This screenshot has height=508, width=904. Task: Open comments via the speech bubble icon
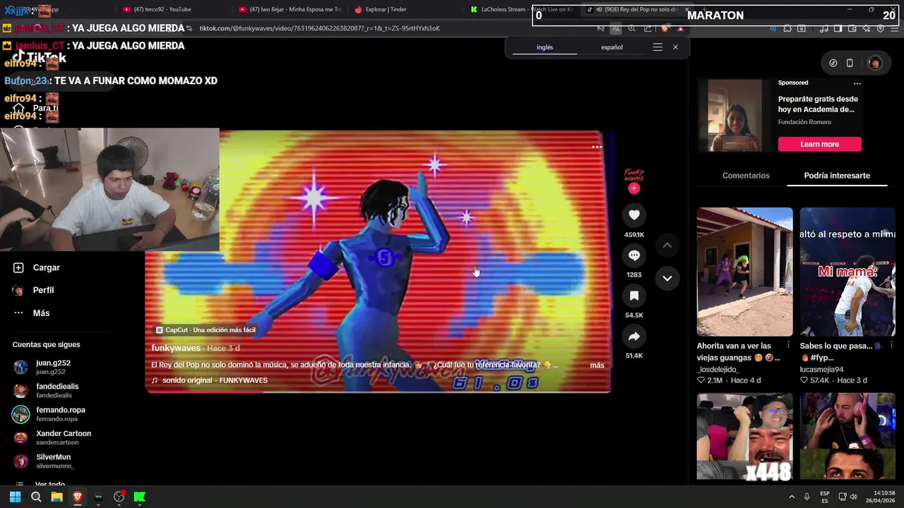coord(634,255)
